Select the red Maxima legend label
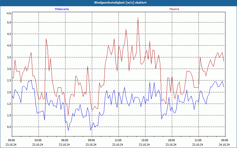The height and width of the screenshot is (148, 237). (x=174, y=9)
